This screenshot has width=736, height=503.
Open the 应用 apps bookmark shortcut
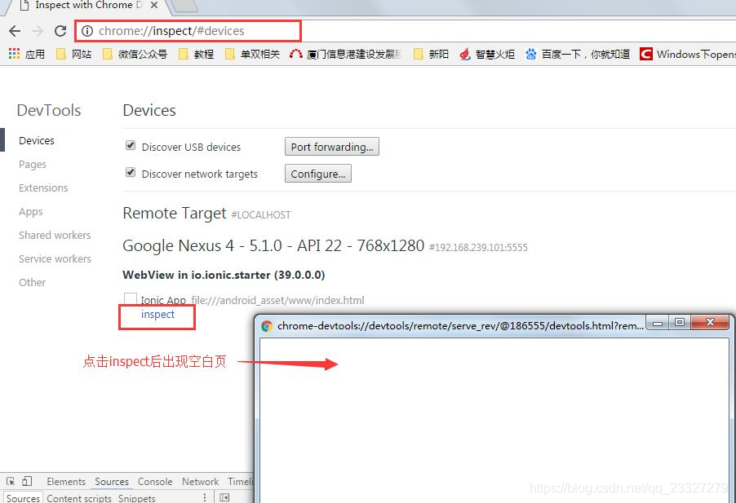(27, 54)
